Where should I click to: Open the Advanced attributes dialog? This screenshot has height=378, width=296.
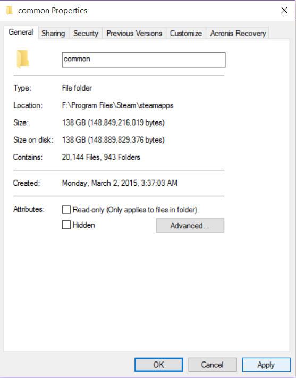pos(190,225)
